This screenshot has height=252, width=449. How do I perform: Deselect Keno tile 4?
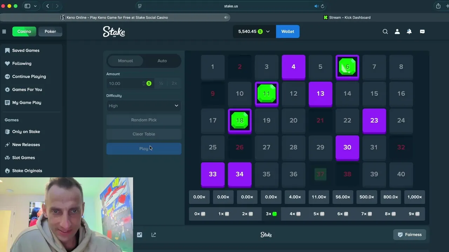point(294,67)
